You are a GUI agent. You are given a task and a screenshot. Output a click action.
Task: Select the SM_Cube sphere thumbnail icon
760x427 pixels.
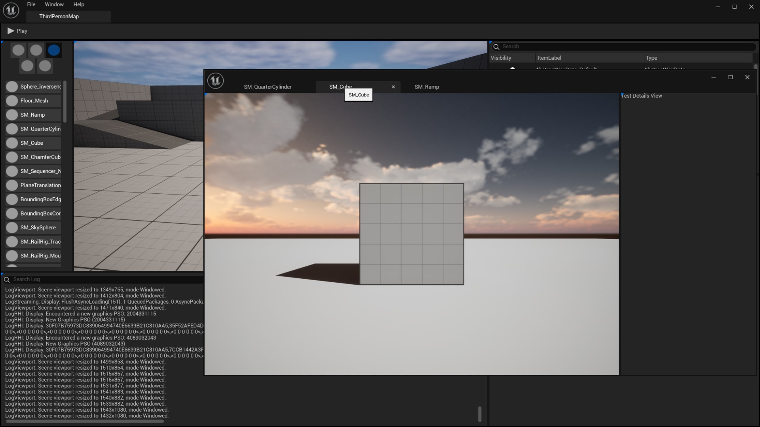point(12,143)
